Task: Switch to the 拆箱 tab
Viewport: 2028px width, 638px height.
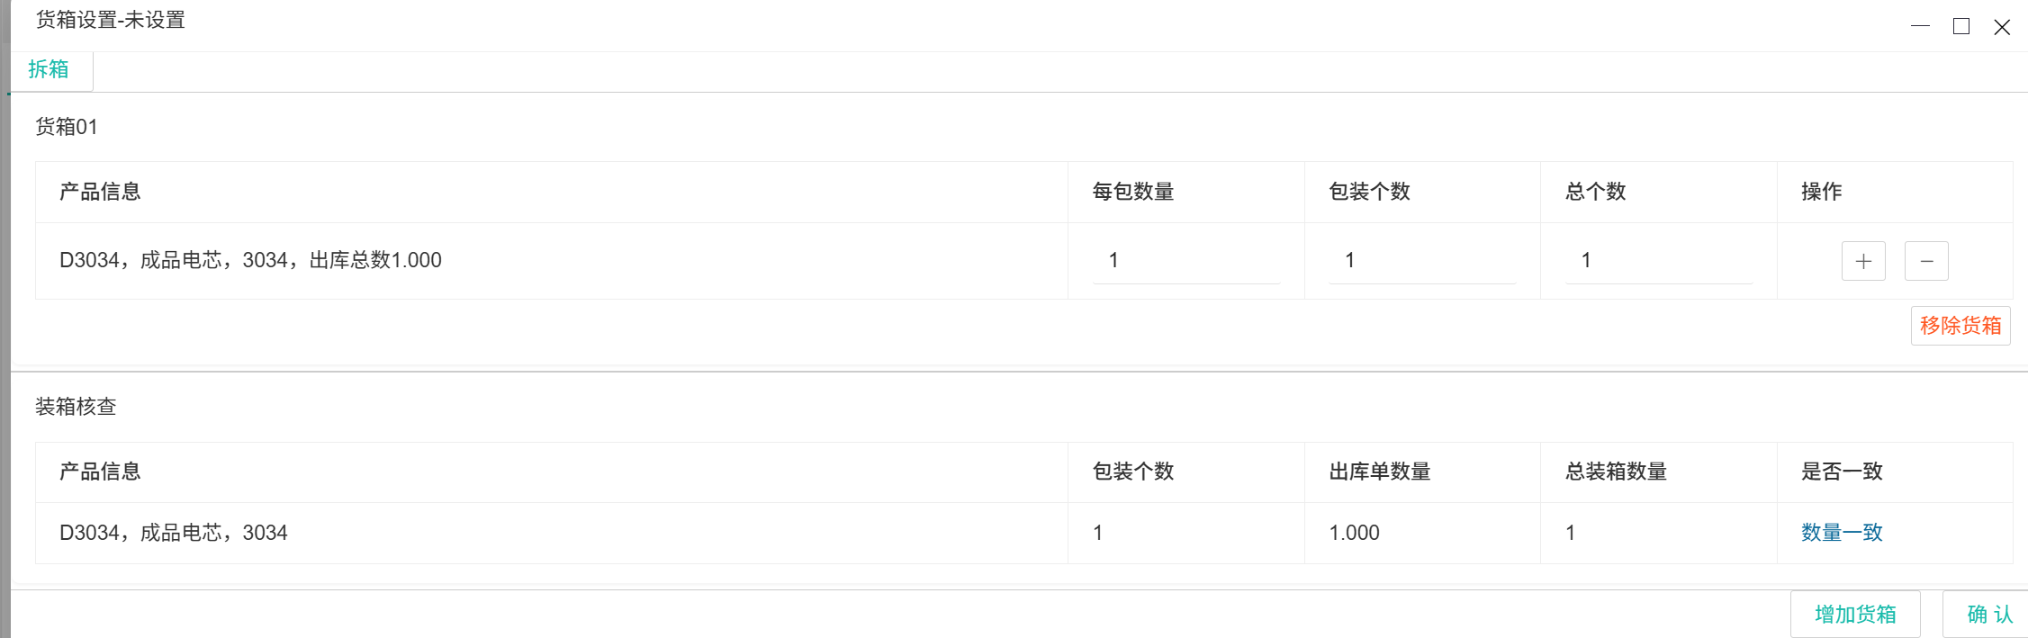Action: (x=49, y=70)
